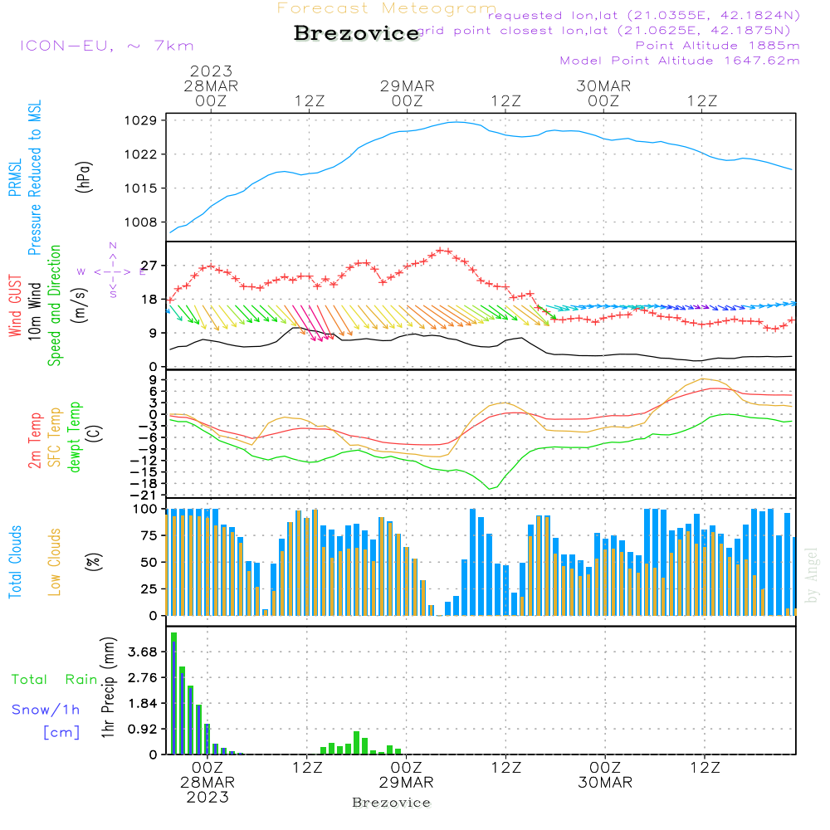
Task: Click the green 'dewpt Temp' label
Action: pos(74,437)
